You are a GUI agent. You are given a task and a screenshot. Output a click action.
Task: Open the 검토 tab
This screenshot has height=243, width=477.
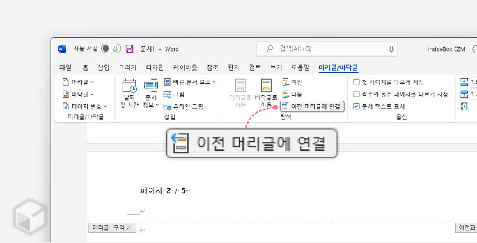(x=255, y=67)
